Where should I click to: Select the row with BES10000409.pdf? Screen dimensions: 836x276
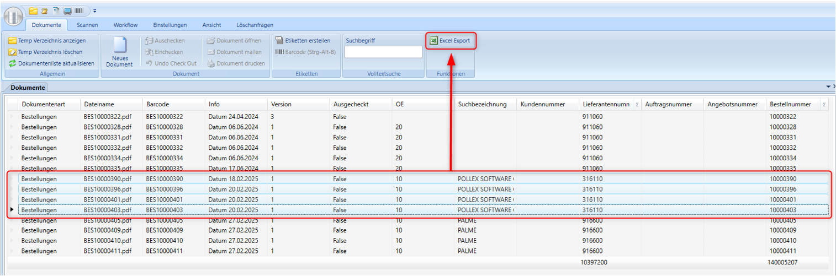coord(108,230)
